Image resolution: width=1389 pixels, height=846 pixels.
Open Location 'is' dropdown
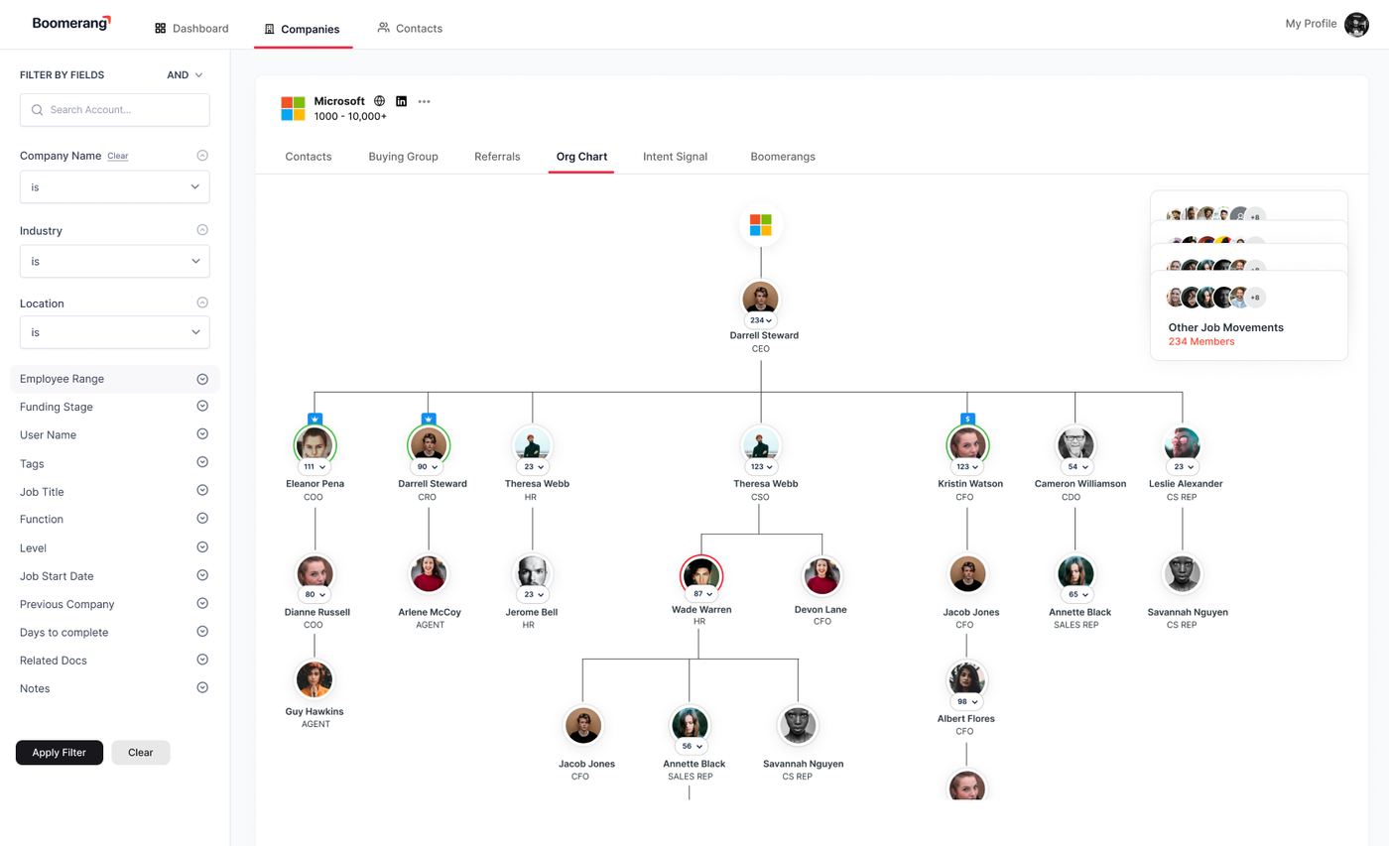pos(114,332)
